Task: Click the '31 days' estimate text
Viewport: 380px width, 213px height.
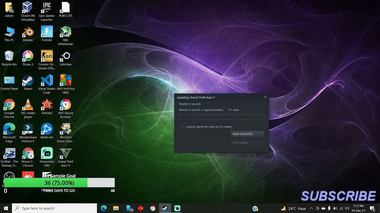Action: tap(234, 110)
